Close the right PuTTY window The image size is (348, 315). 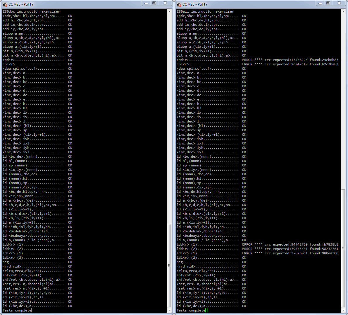[339, 3]
